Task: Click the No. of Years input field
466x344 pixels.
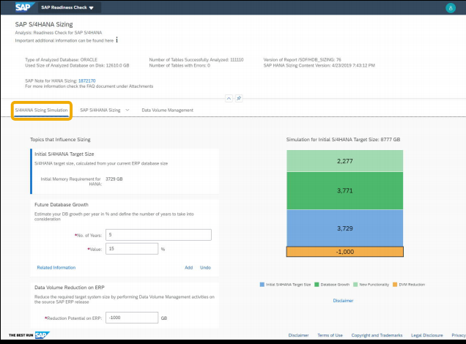Action: (x=158, y=235)
